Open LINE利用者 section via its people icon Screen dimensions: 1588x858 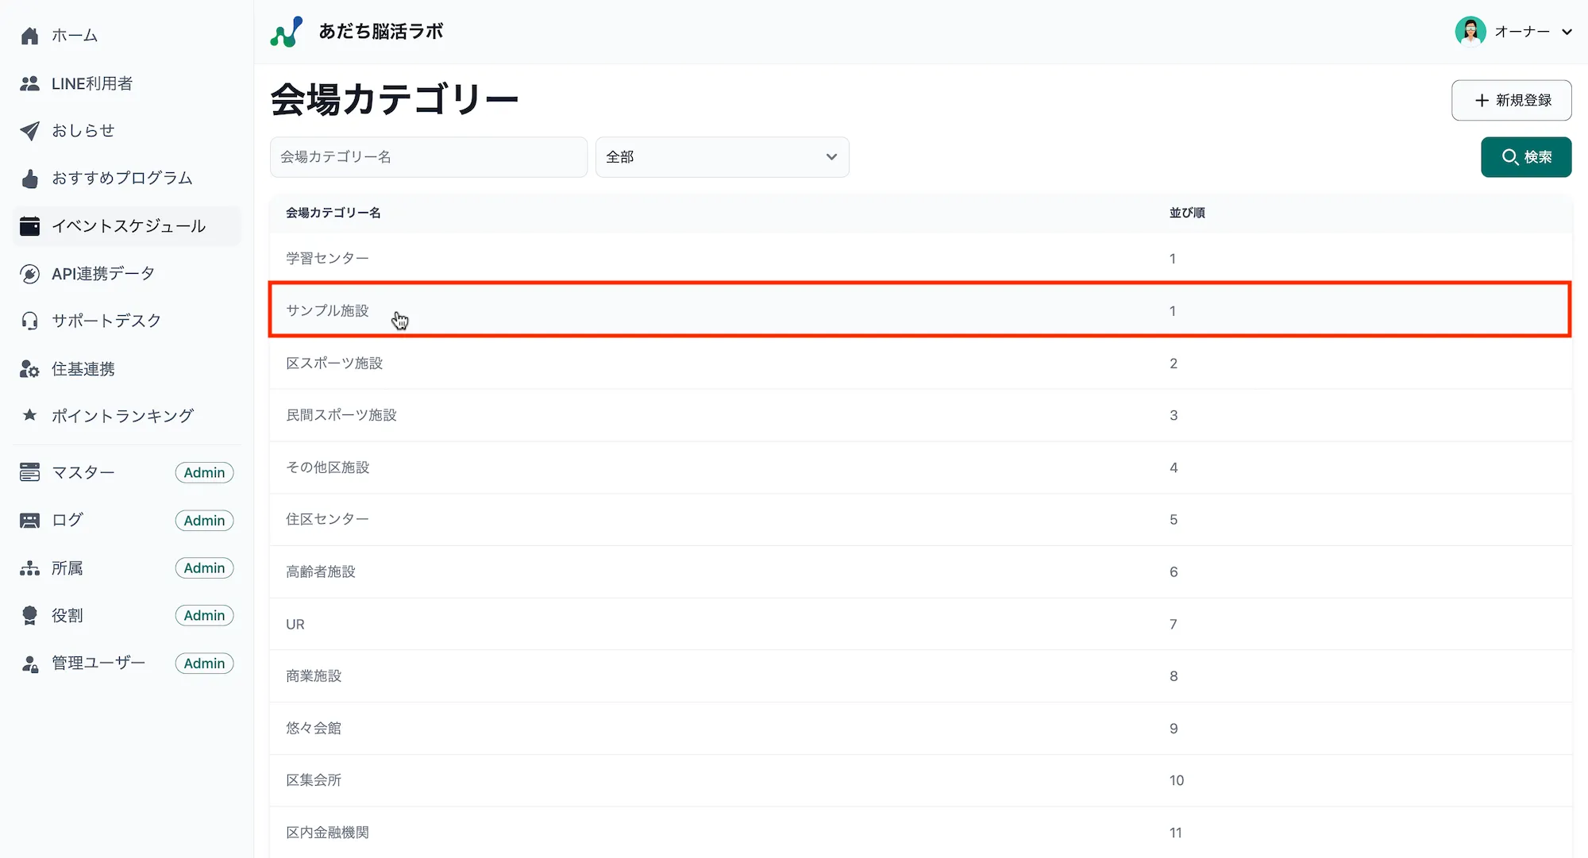click(x=29, y=83)
